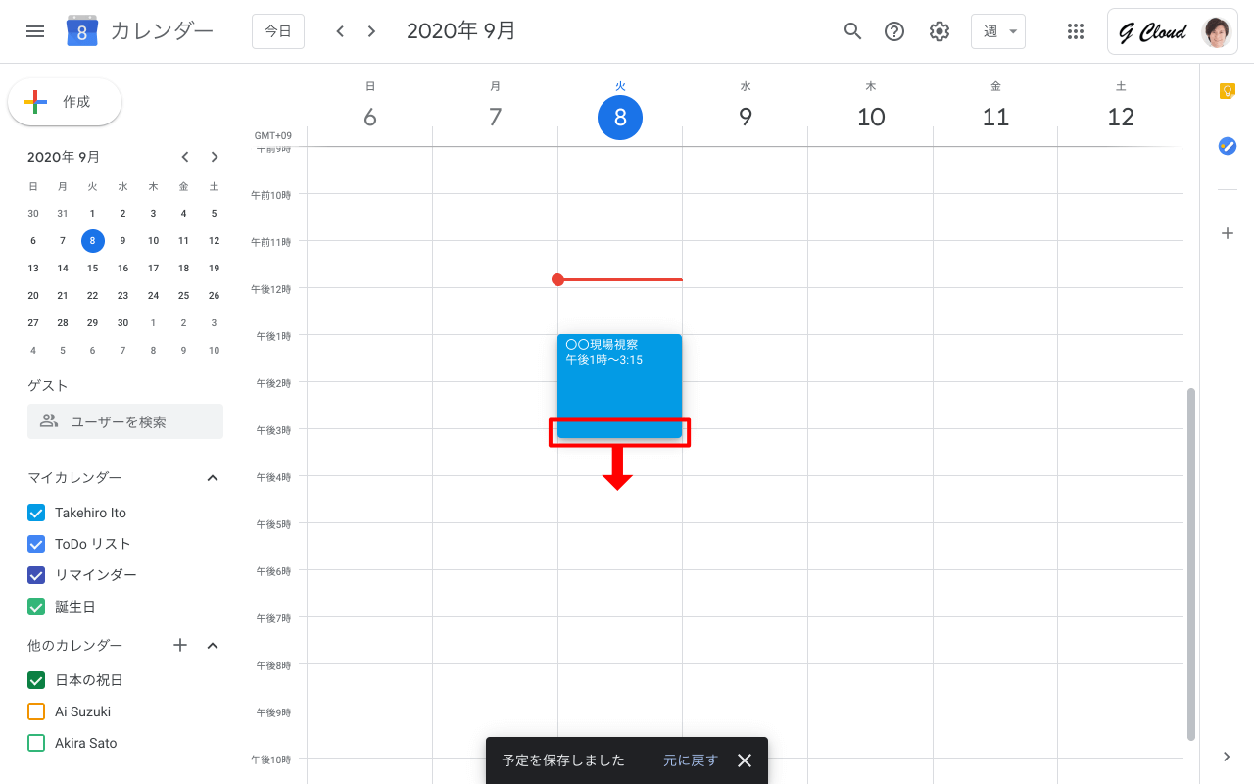This screenshot has height=784, width=1254.
Task: Click the search magnifier icon
Action: click(852, 31)
